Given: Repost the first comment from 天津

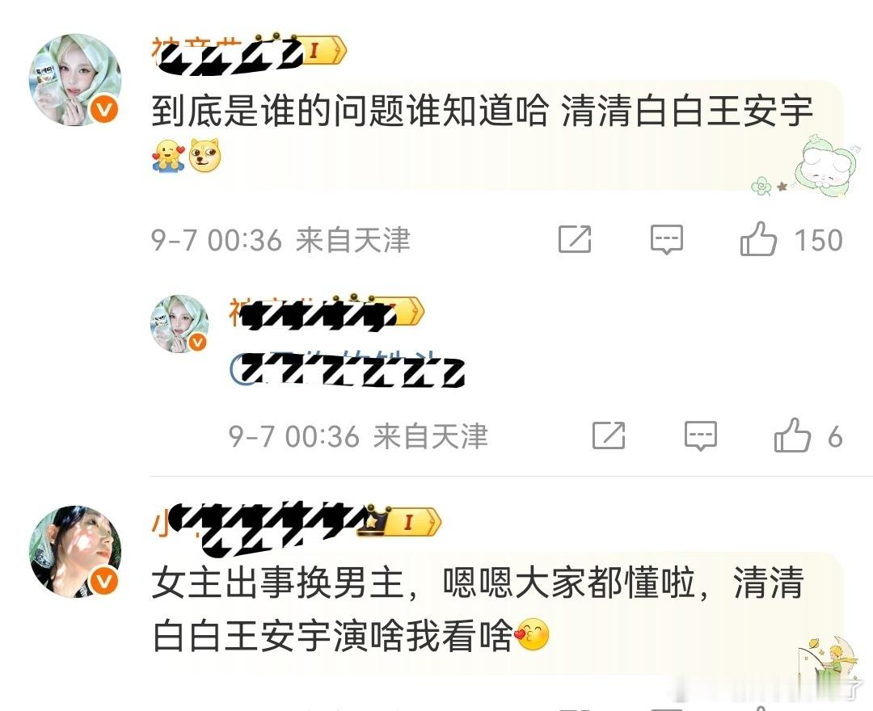Looking at the screenshot, I should [x=575, y=239].
